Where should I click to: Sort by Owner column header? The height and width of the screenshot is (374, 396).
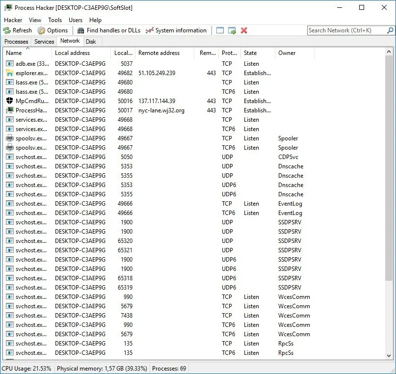pyautogui.click(x=295, y=53)
